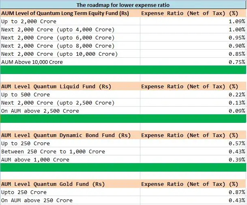This screenshot has height=205, width=247.
Task: Select the 0.39% expense ratio cell
Action: pyautogui.click(x=237, y=159)
